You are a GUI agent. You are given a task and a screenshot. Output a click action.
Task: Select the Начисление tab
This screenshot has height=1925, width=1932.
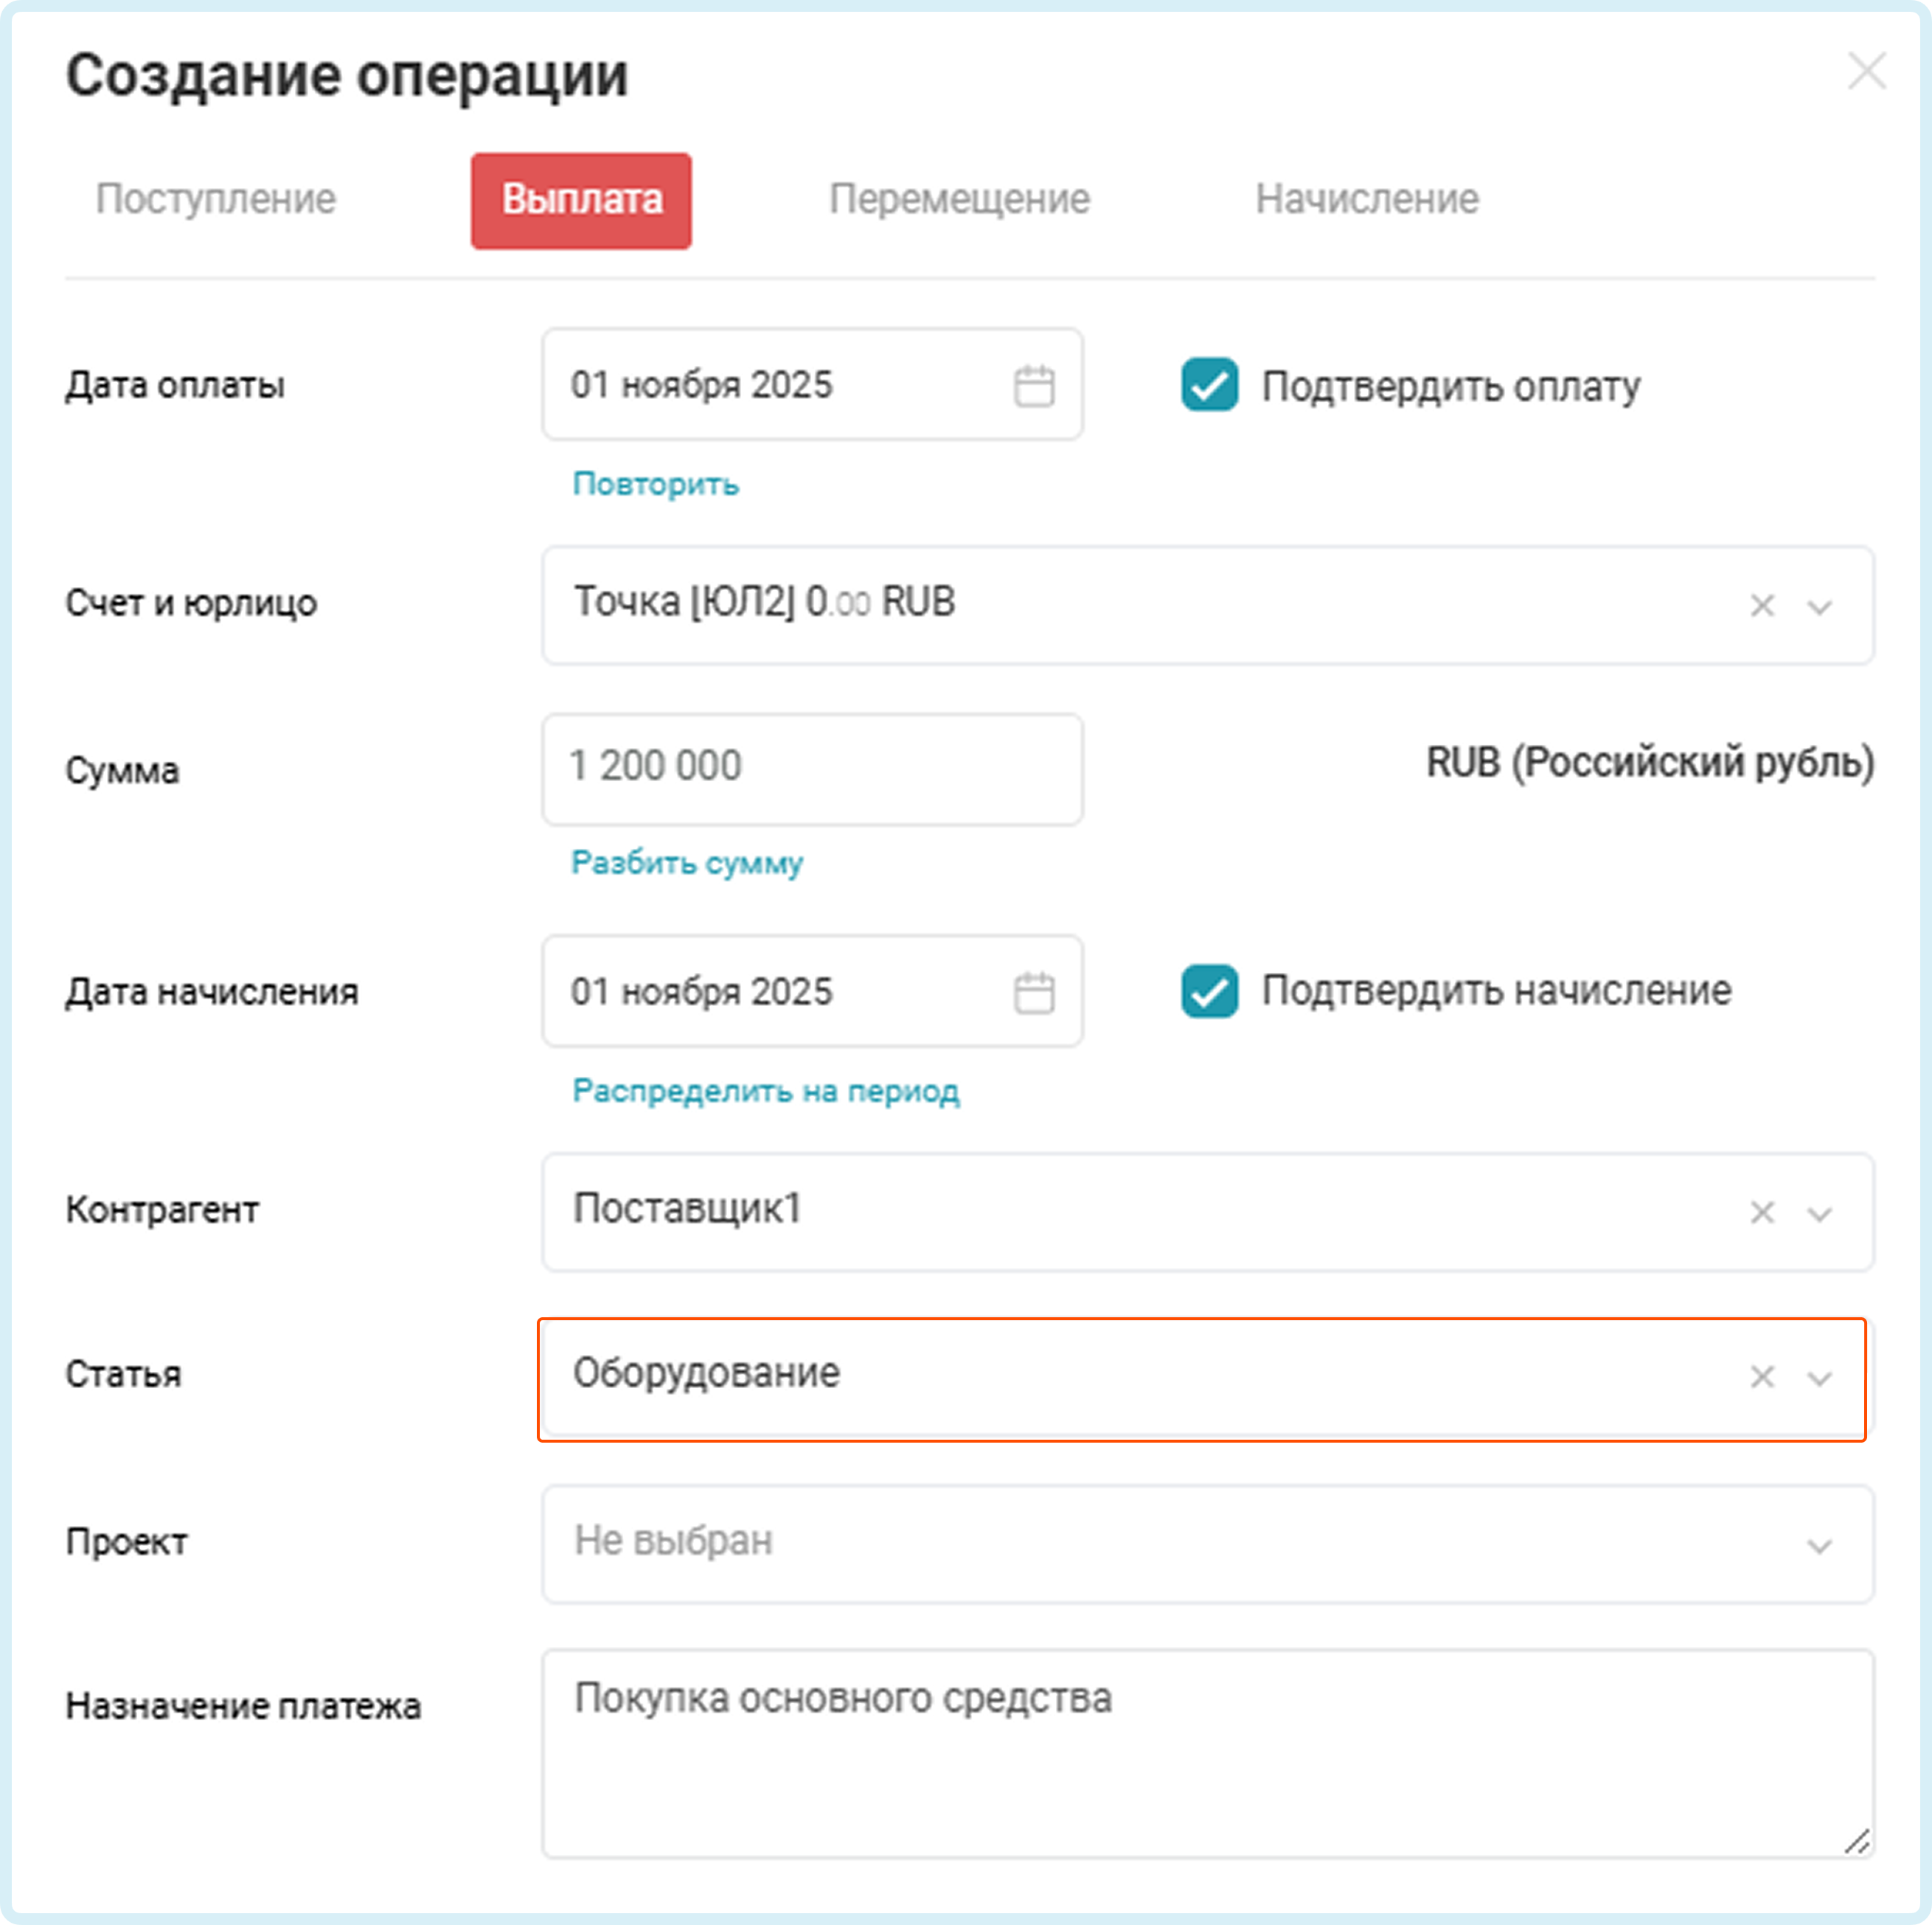pyautogui.click(x=1366, y=199)
